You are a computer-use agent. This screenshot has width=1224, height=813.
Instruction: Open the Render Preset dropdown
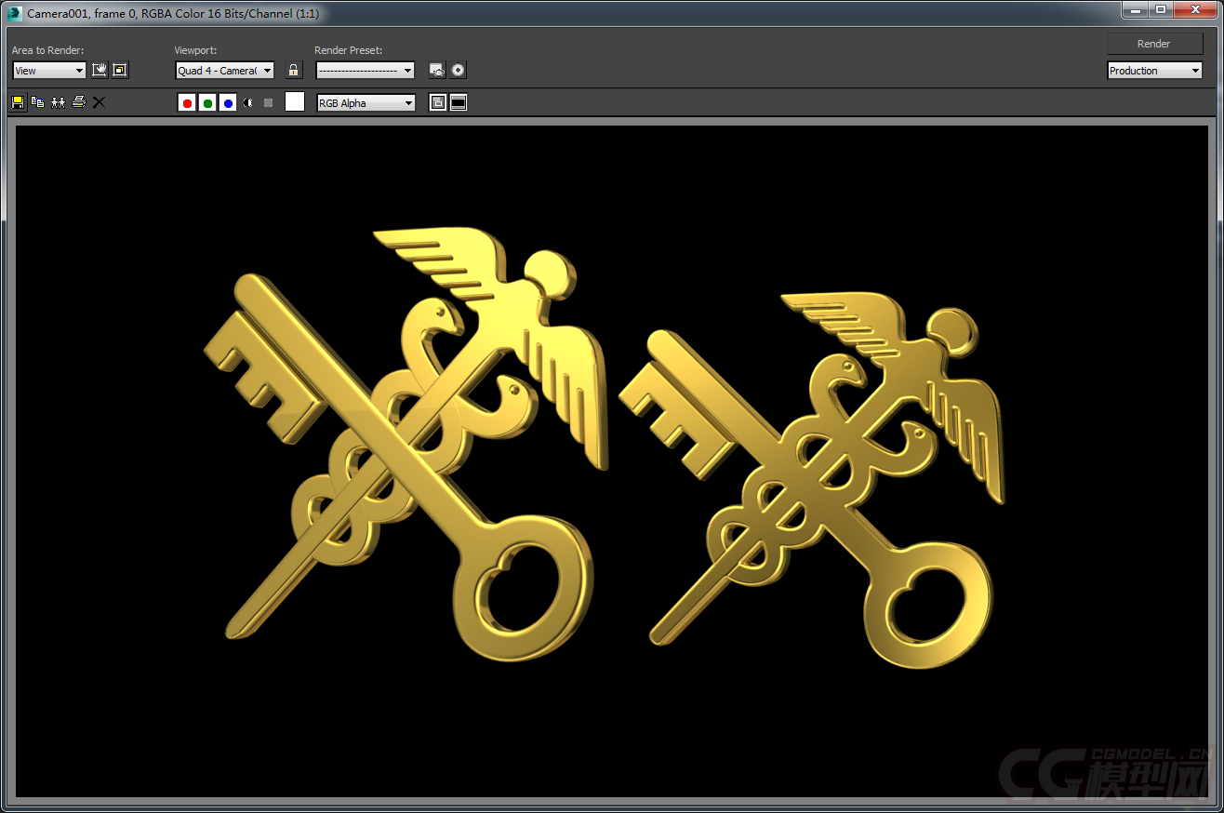pos(365,71)
